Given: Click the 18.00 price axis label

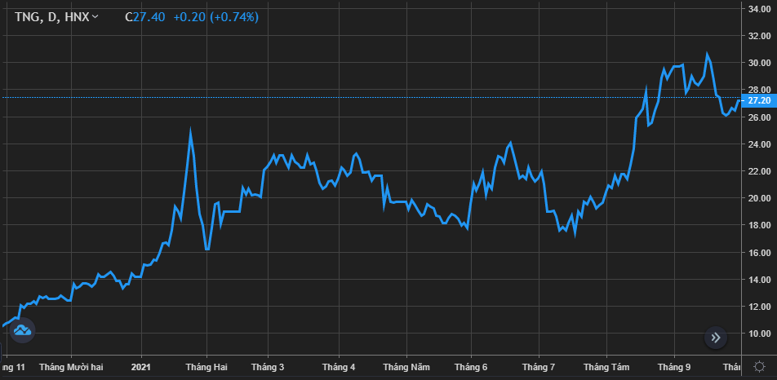Looking at the screenshot, I should pos(759,225).
